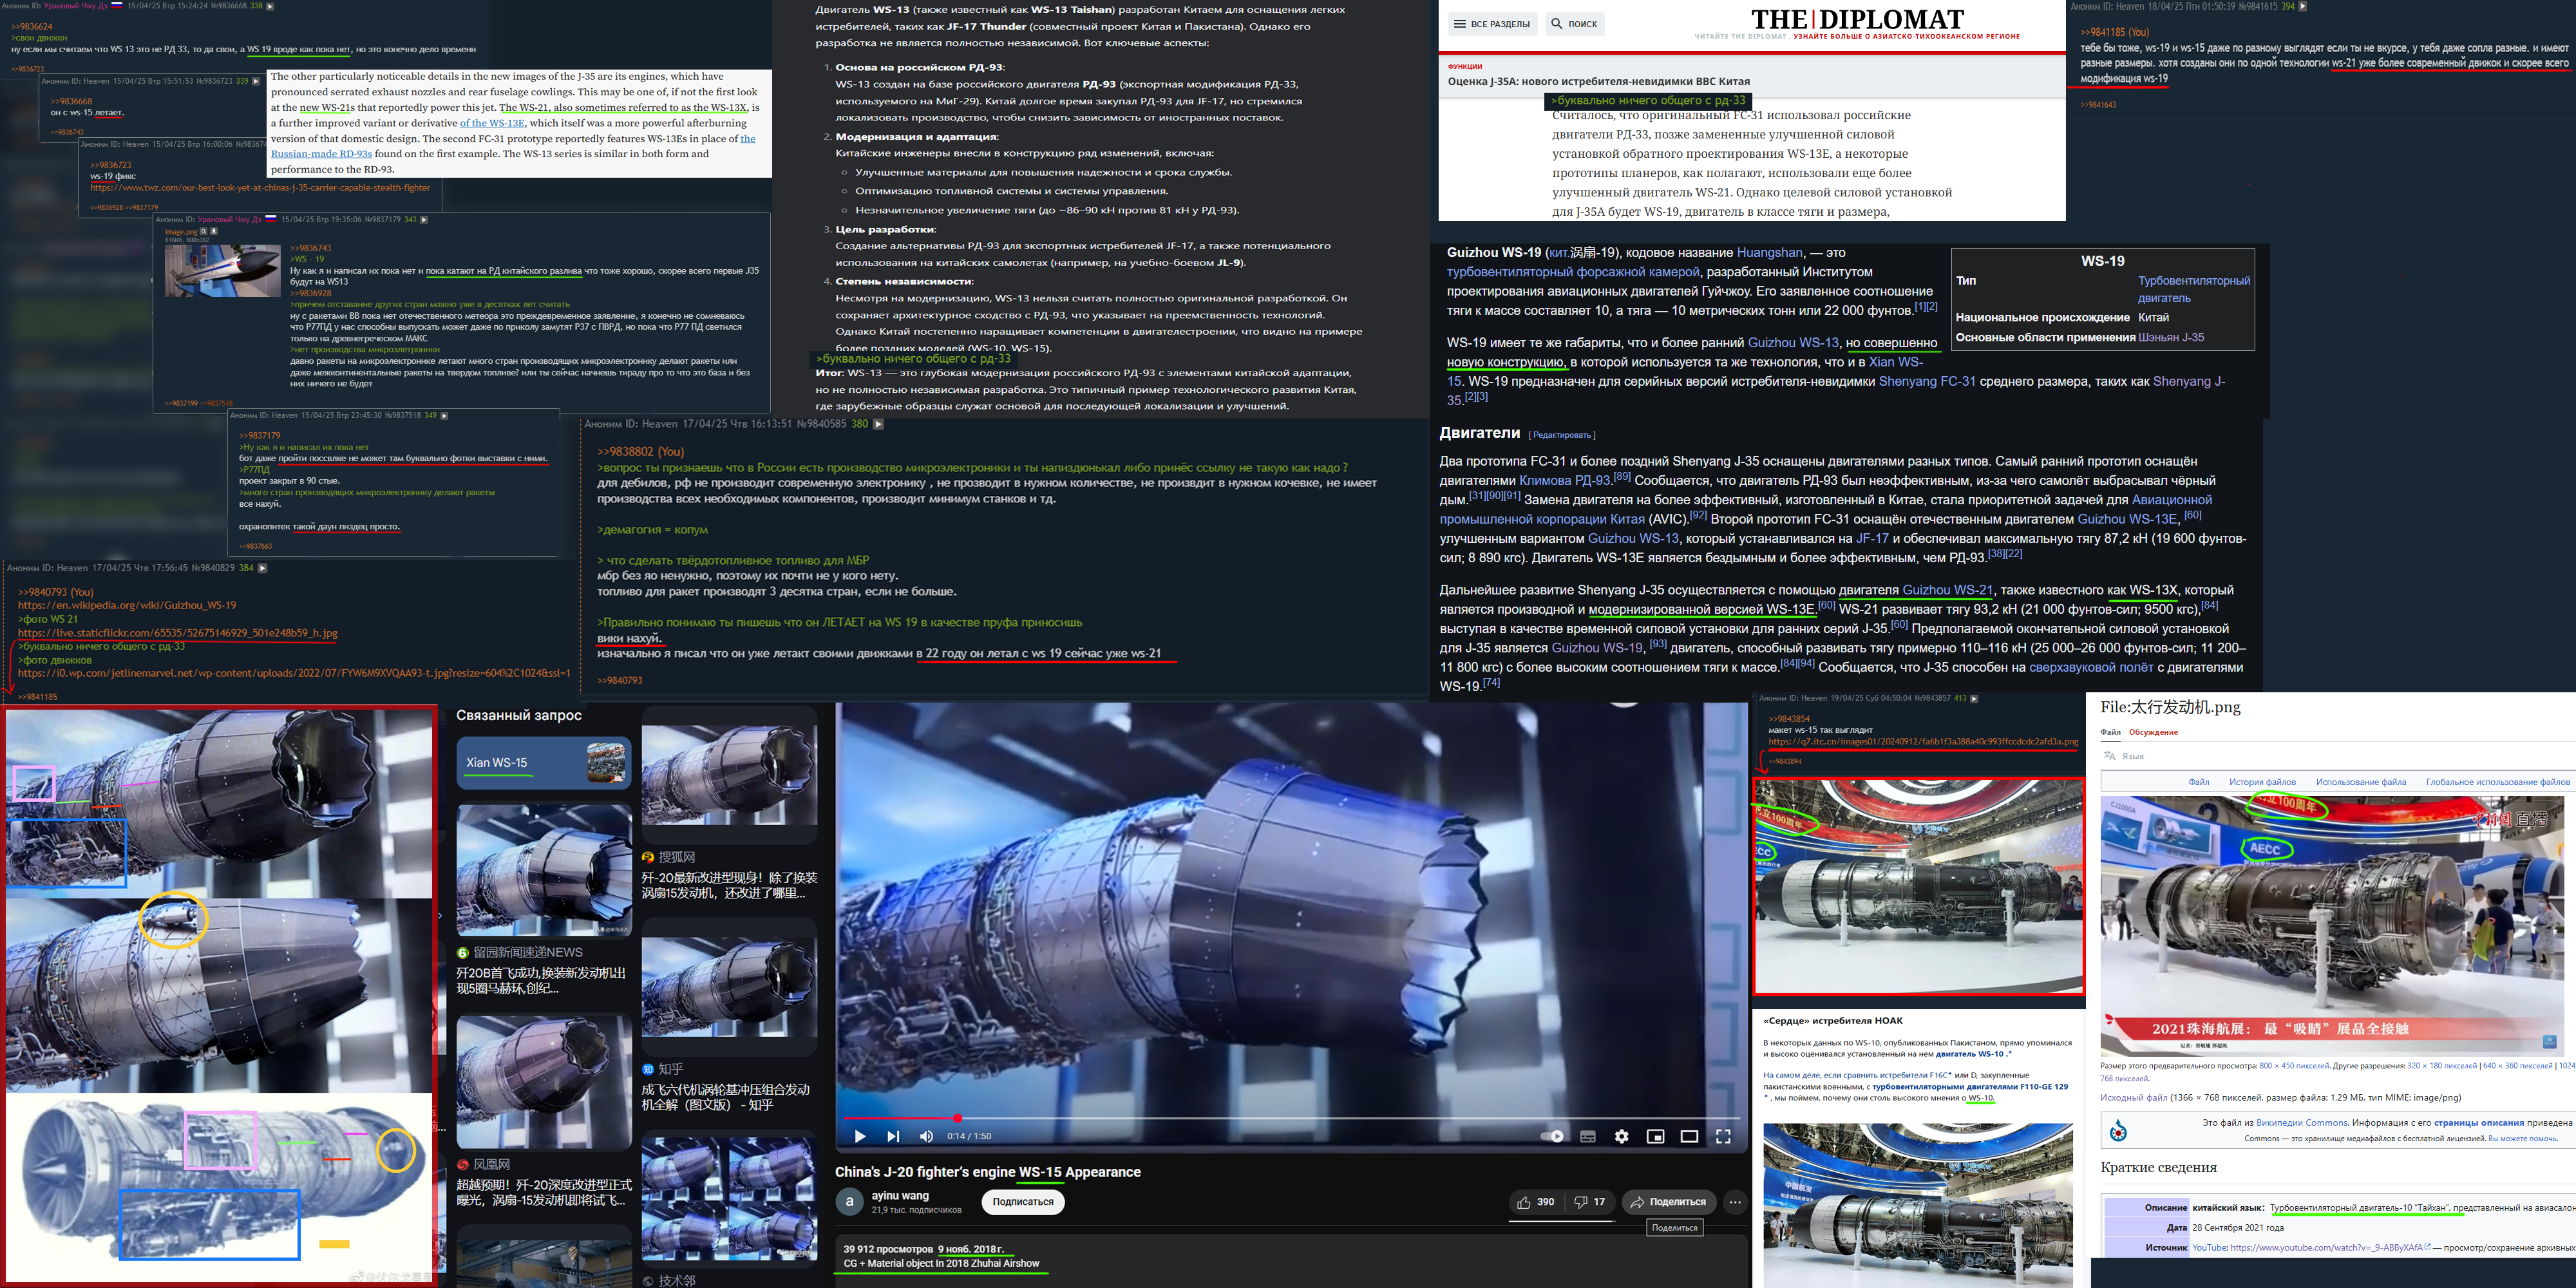Toggle subtitles in YouTube player
This screenshot has width=2576, height=1288.
click(1587, 1136)
